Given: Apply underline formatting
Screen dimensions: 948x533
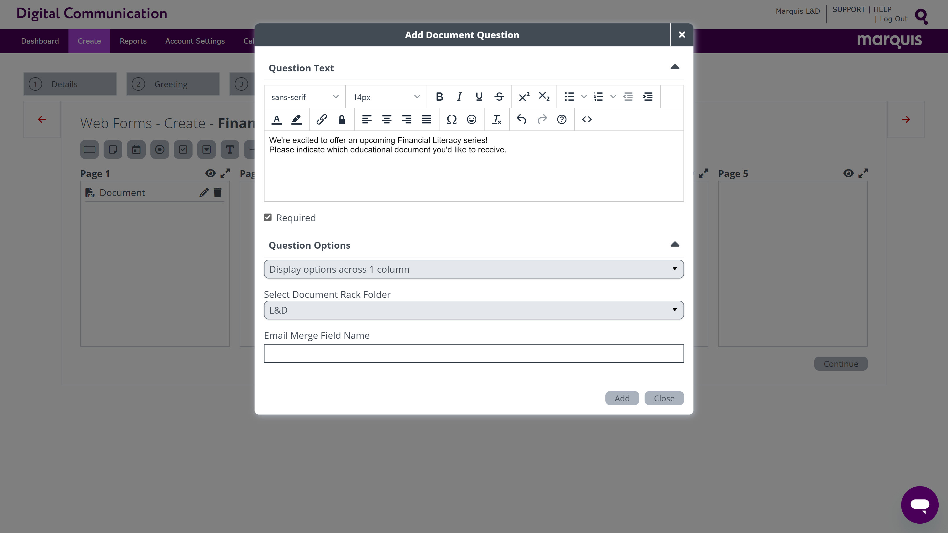Looking at the screenshot, I should tap(479, 97).
